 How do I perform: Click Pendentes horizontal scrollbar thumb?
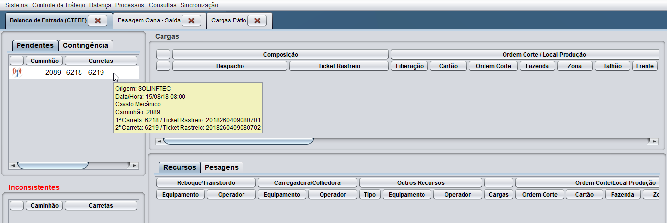pos(53,165)
